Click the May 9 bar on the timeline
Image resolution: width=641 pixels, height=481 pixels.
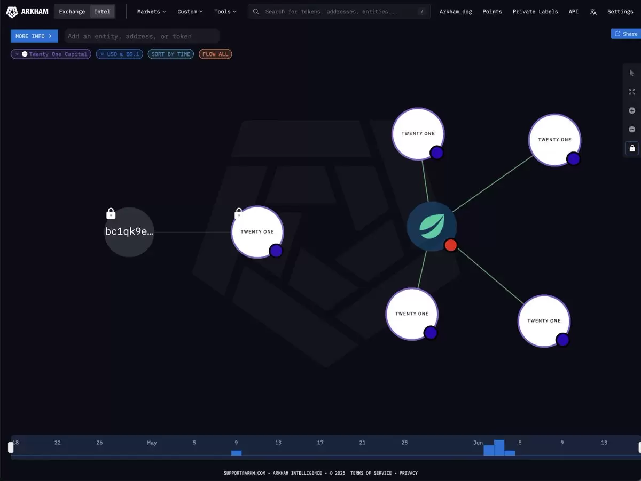(237, 453)
